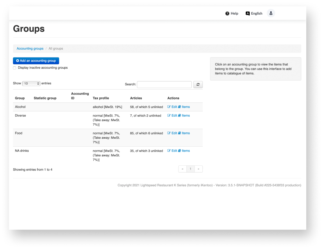The width and height of the screenshot is (323, 249).
Task: Click the refresh table icon button
Action: [198, 84]
